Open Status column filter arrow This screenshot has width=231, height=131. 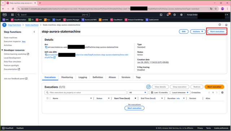(x=109, y=98)
